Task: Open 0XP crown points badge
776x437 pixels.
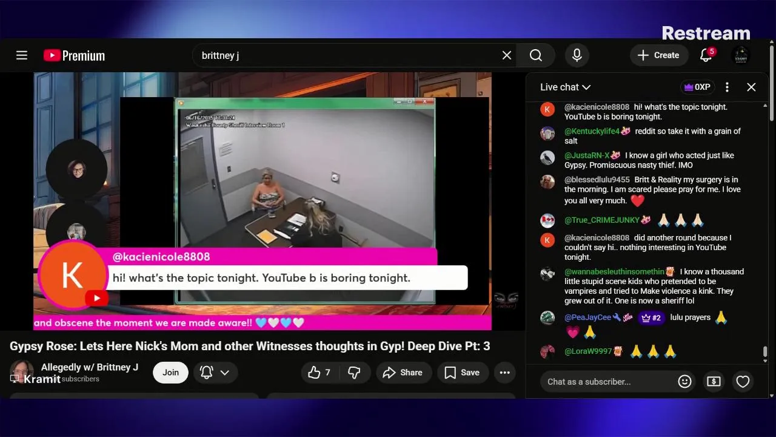Action: pyautogui.click(x=697, y=87)
